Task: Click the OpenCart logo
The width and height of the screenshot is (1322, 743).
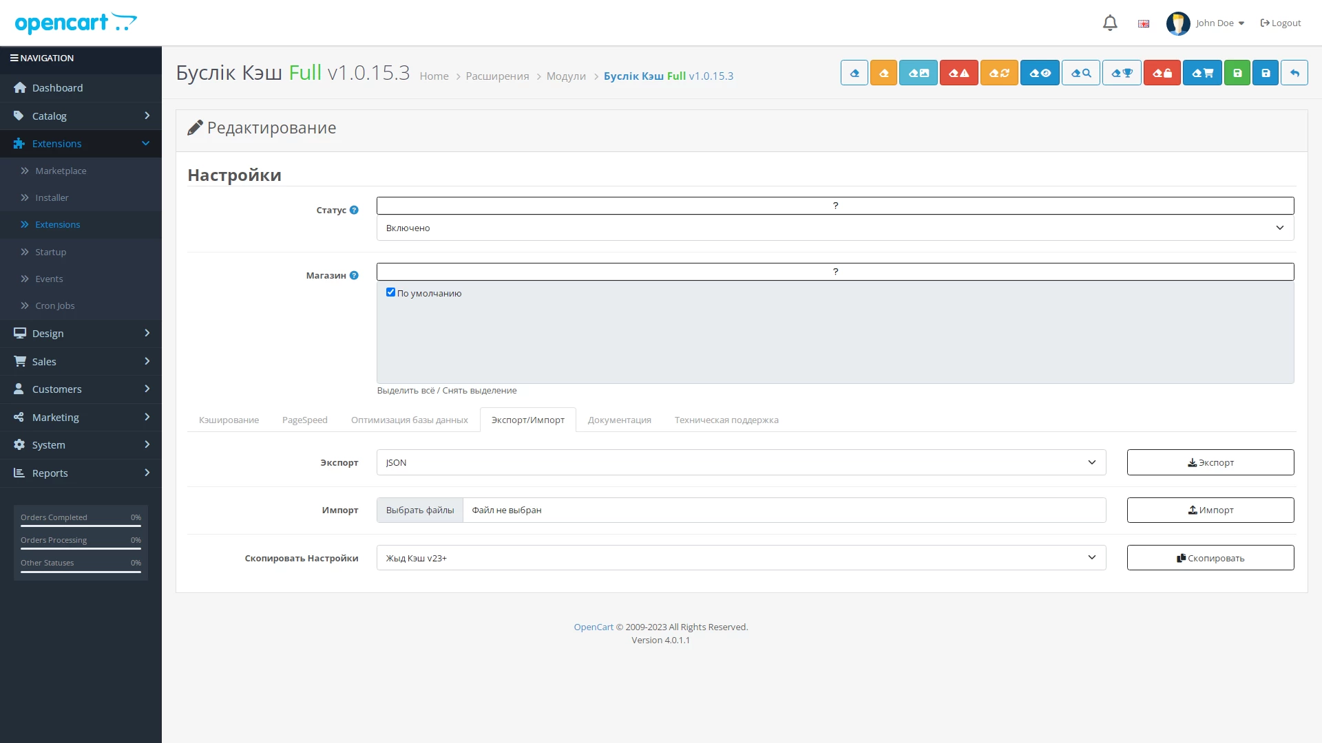Action: click(x=76, y=23)
